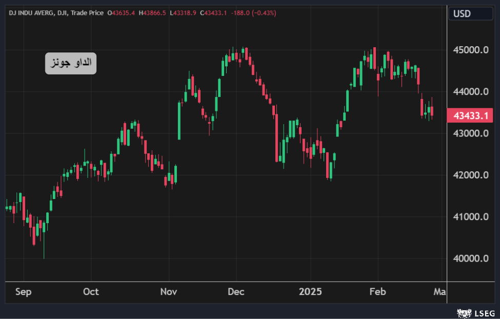Select the Dec marker on time axis
This screenshot has height=319, width=500.
click(236, 292)
